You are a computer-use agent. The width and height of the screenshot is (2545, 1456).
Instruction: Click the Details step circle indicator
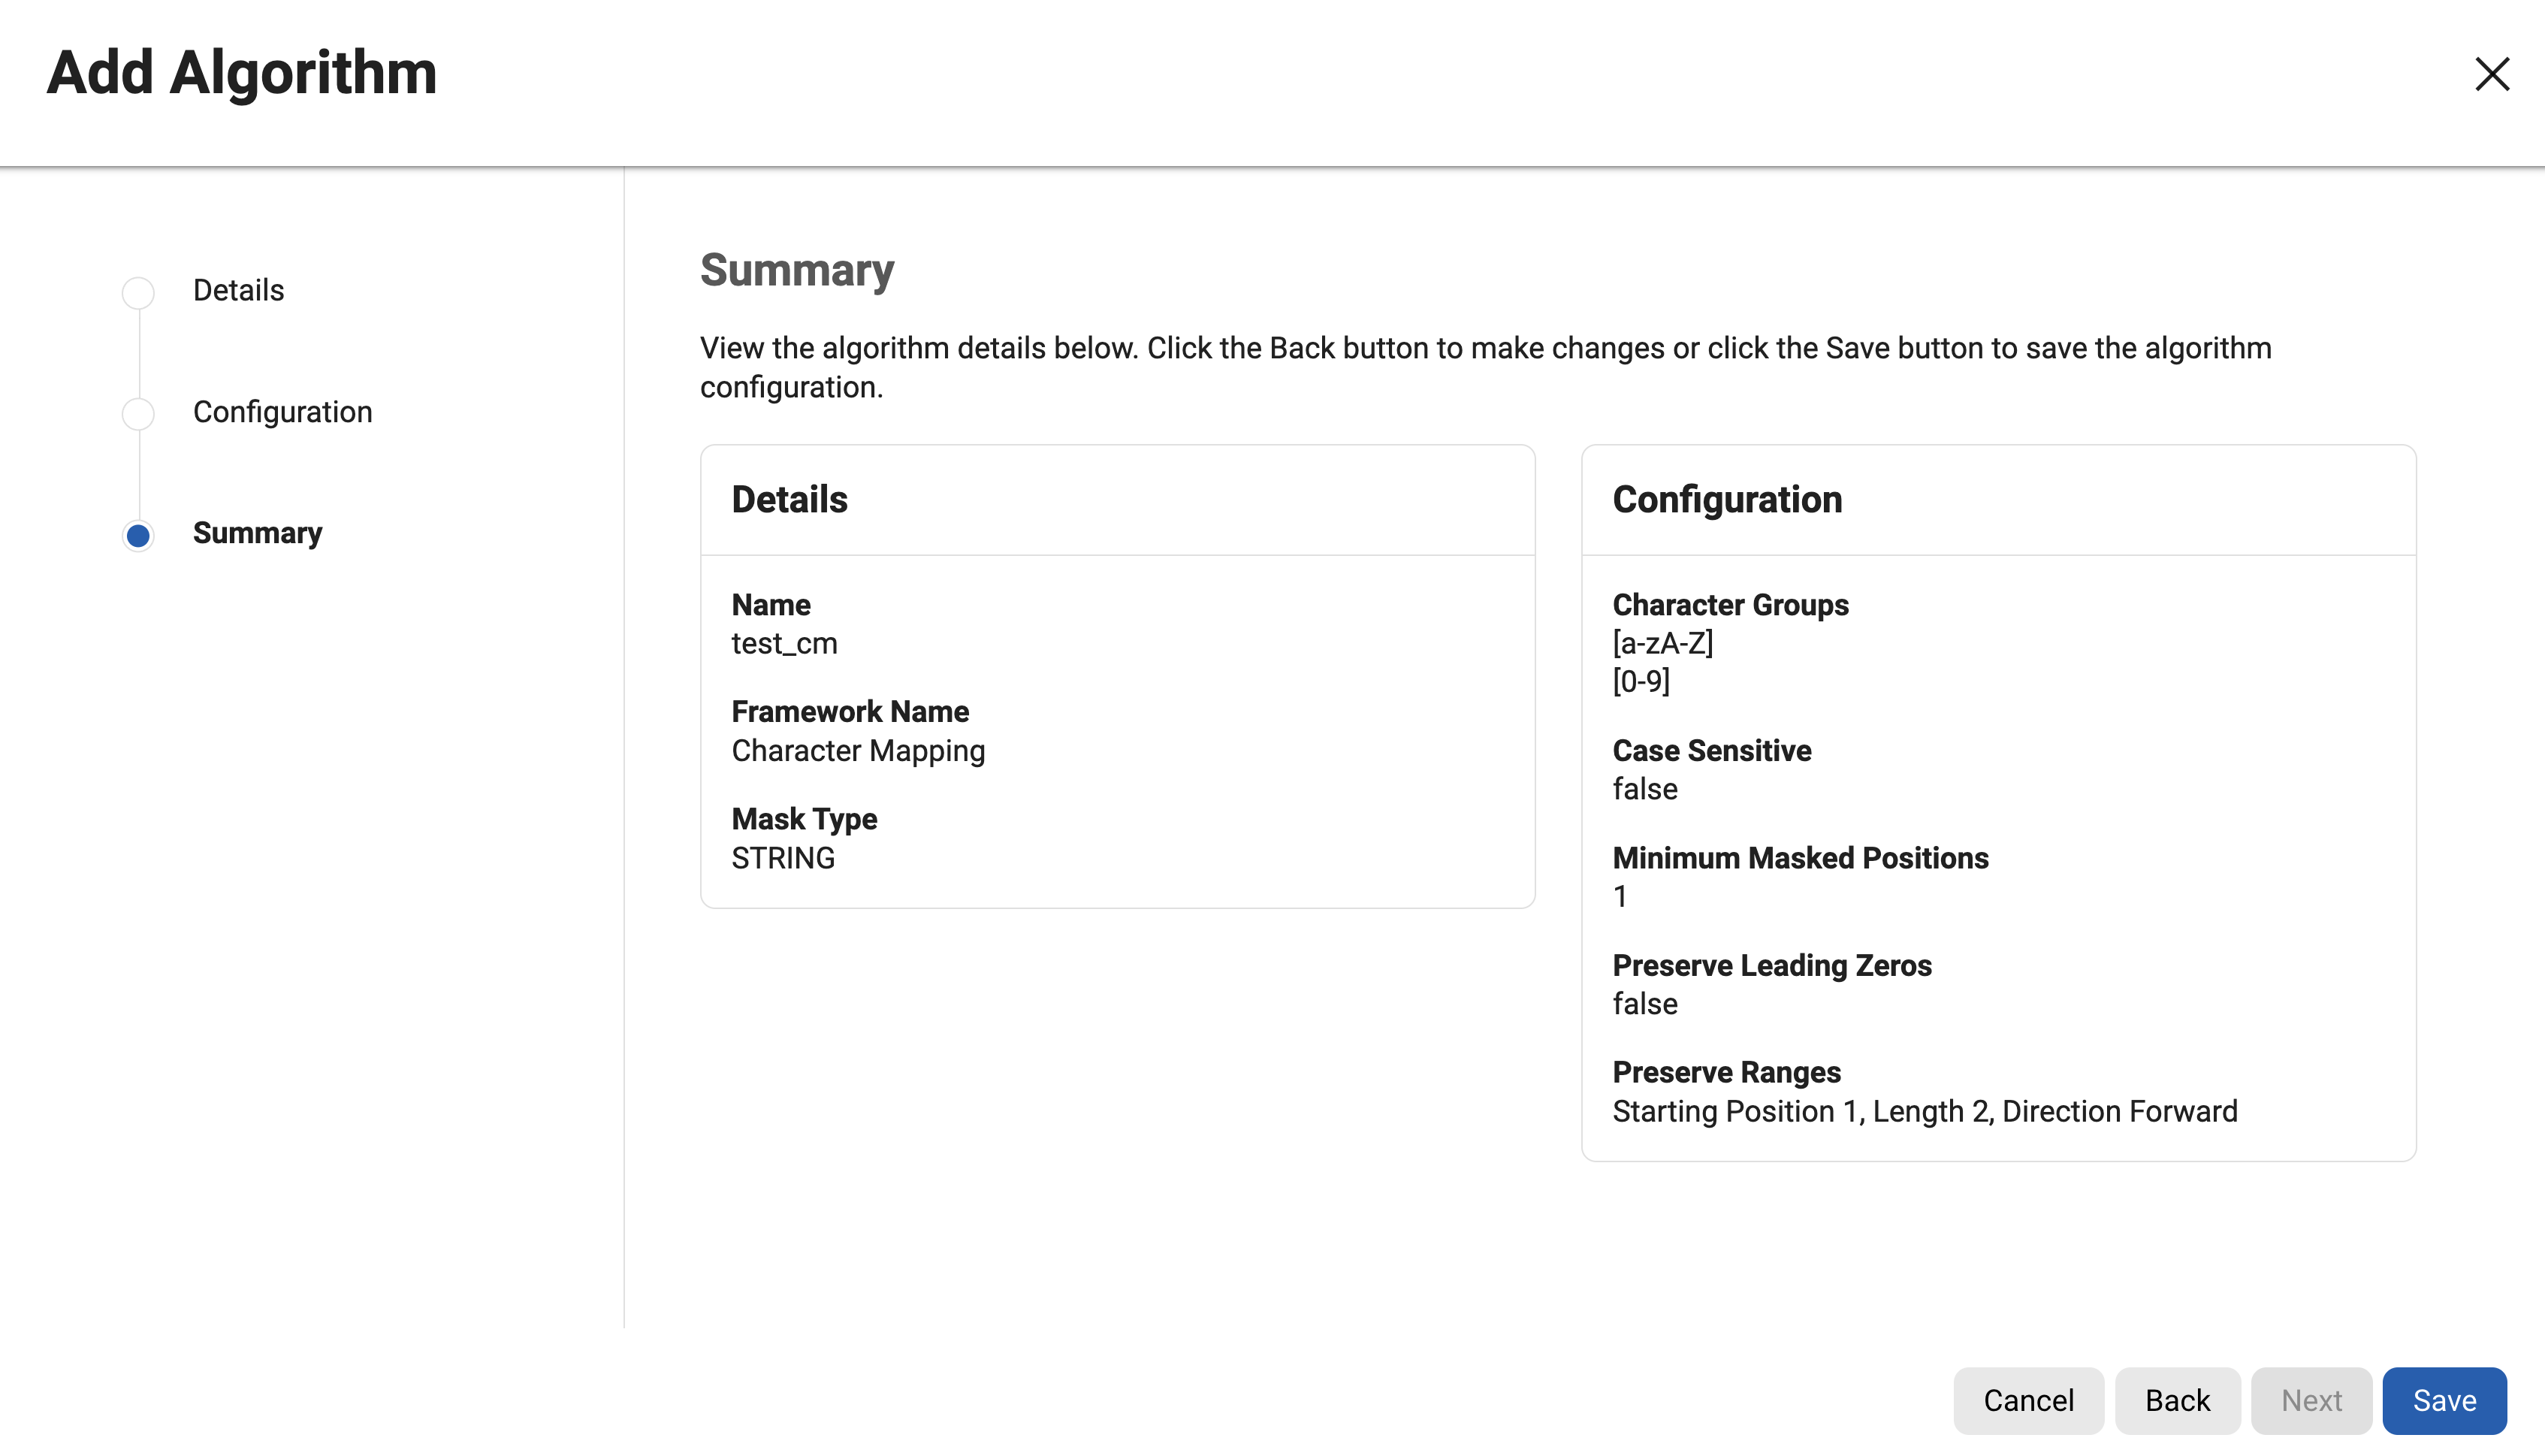[x=138, y=292]
